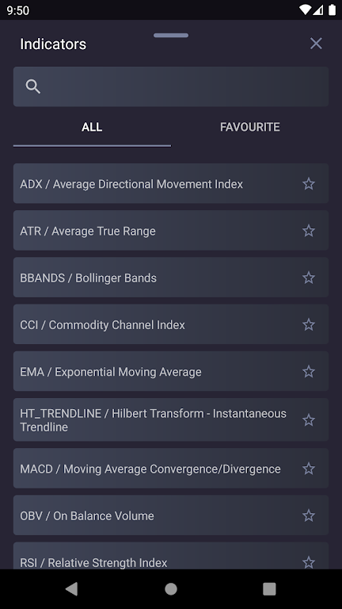This screenshot has height=609, width=342.
Task: Favourite the ADX indicator with its star
Action: click(x=309, y=184)
